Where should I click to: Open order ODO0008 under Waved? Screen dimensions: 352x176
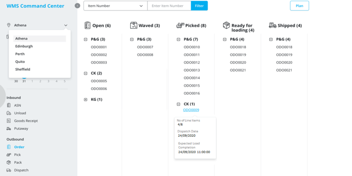(145, 55)
